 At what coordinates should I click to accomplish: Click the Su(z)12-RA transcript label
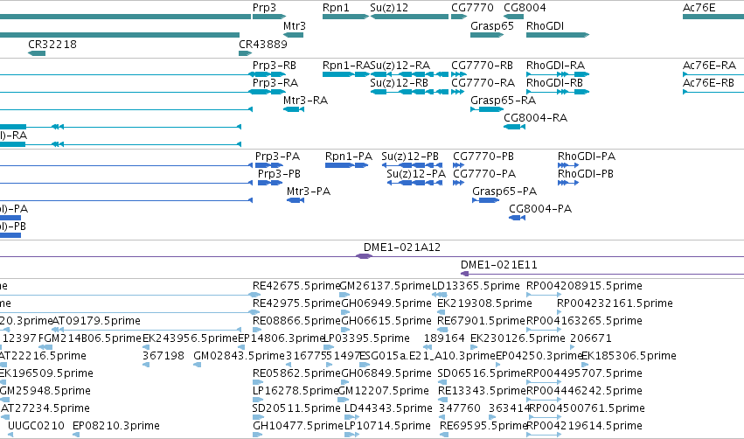pyautogui.click(x=400, y=65)
